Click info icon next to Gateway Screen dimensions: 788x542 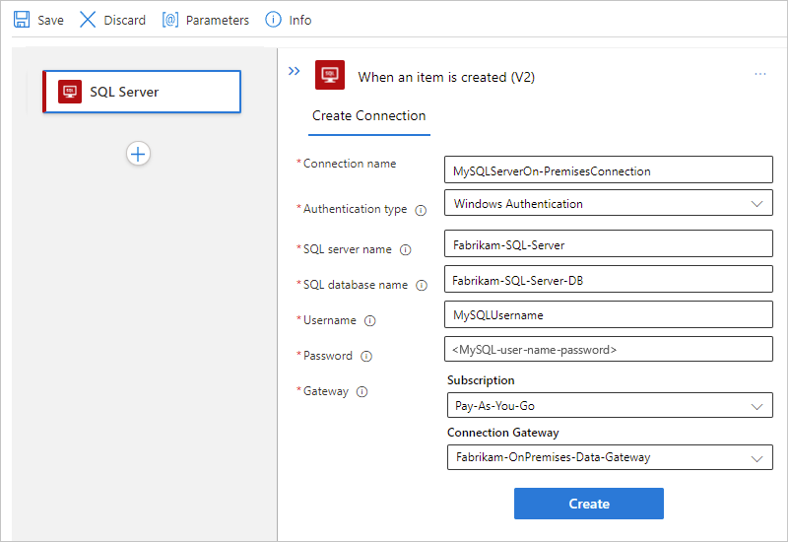(x=361, y=392)
